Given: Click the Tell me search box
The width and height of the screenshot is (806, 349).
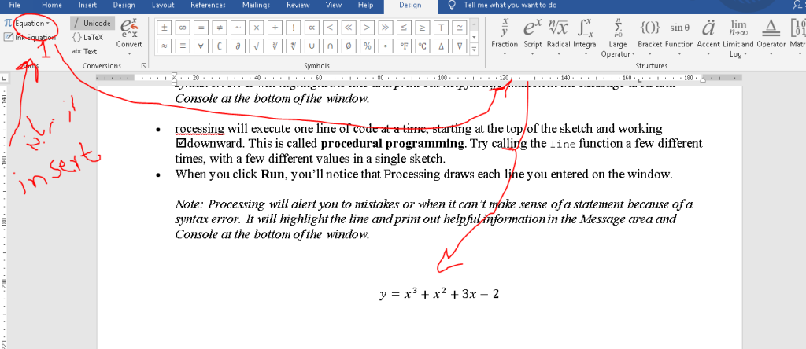Looking at the screenshot, I should point(510,6).
